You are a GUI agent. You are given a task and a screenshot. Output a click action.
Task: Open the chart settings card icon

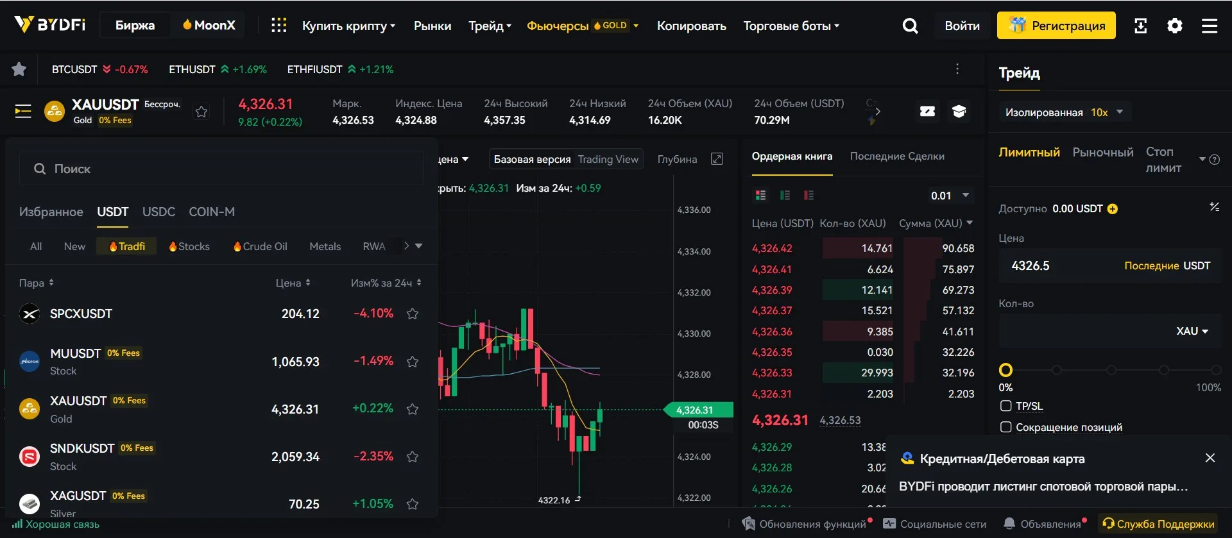(927, 112)
